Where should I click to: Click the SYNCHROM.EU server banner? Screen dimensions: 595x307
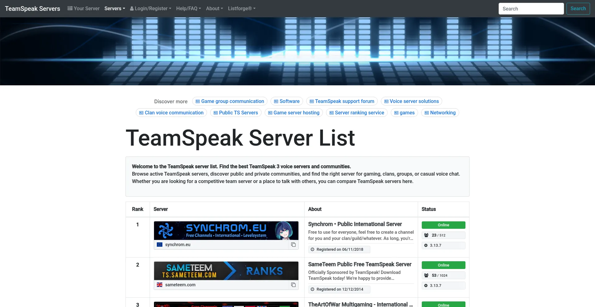226,231
